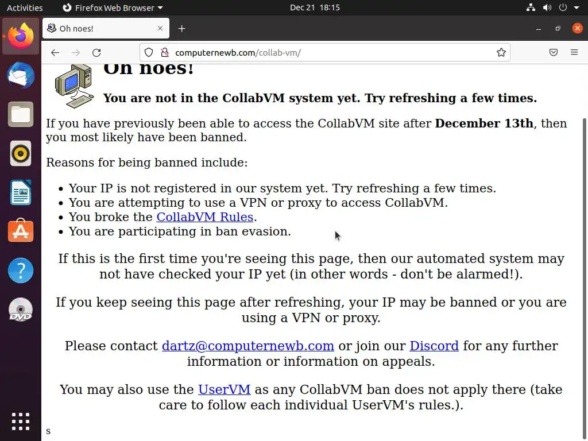Go back using the browser back arrow

tap(55, 52)
